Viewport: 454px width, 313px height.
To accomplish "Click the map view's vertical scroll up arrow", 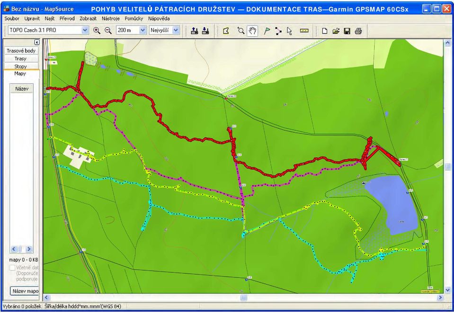I will (x=447, y=43).
